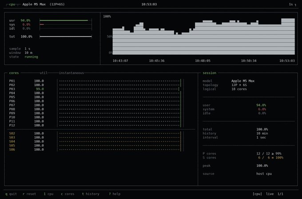This screenshot has height=199, width=302.
Task: Open the c cores view
Action: point(68,194)
